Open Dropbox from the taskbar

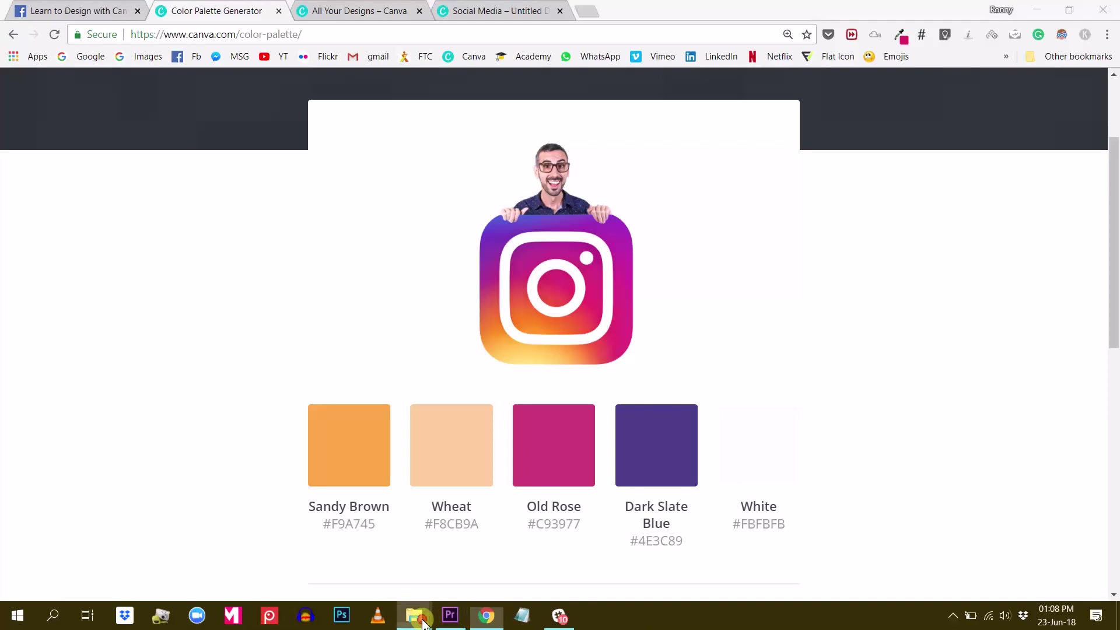click(124, 615)
